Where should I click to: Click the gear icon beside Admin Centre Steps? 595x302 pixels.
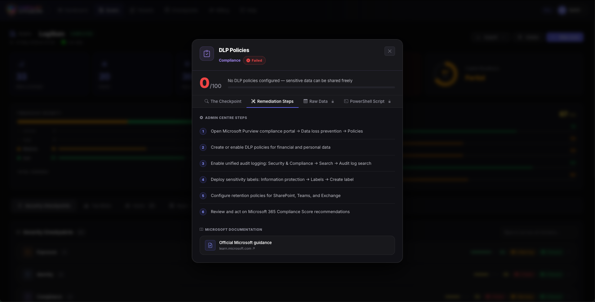tap(201, 118)
